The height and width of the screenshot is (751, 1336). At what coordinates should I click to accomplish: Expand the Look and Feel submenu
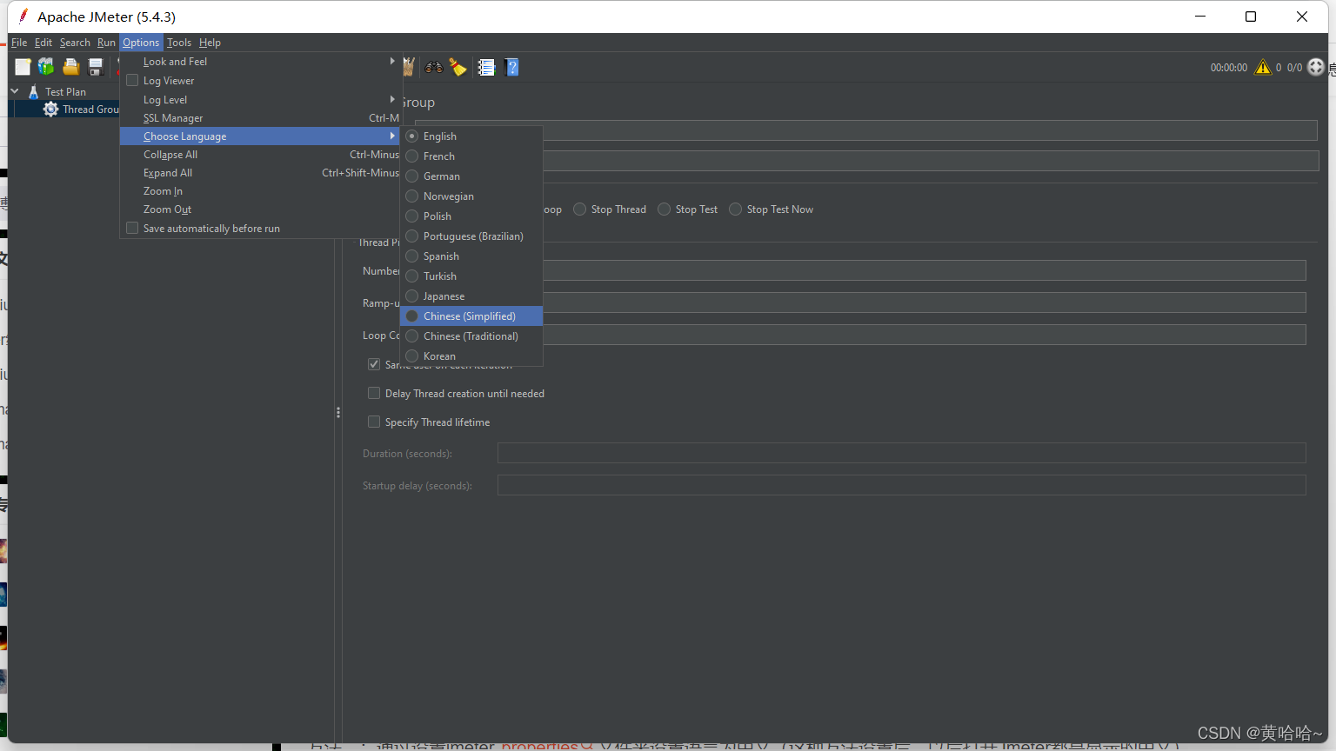(x=260, y=62)
